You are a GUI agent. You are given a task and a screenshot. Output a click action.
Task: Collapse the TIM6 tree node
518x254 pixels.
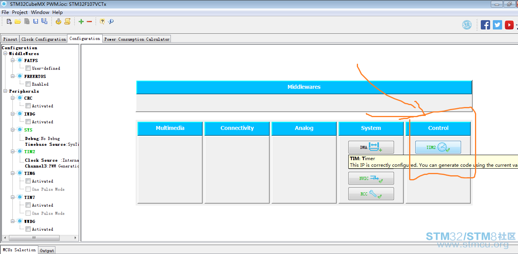tap(13, 173)
